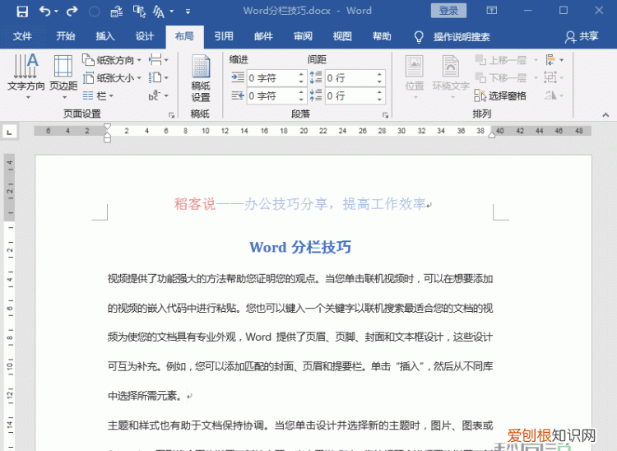Image resolution: width=617 pixels, height=451 pixels.
Task: Redo the last action
Action: (x=72, y=11)
